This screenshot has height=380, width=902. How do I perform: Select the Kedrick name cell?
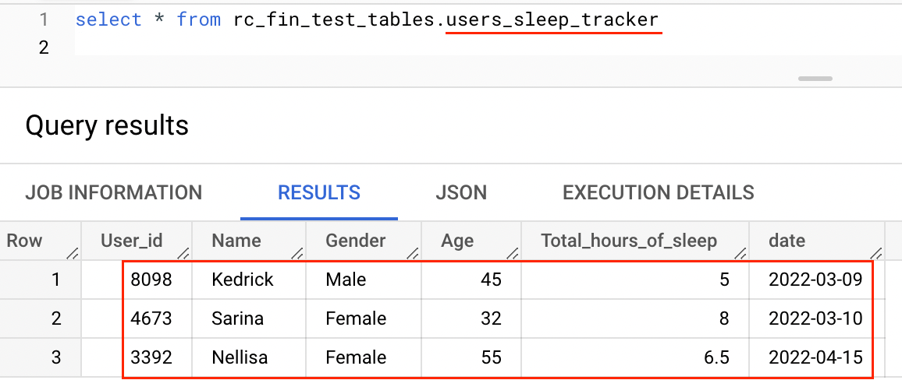(x=248, y=280)
